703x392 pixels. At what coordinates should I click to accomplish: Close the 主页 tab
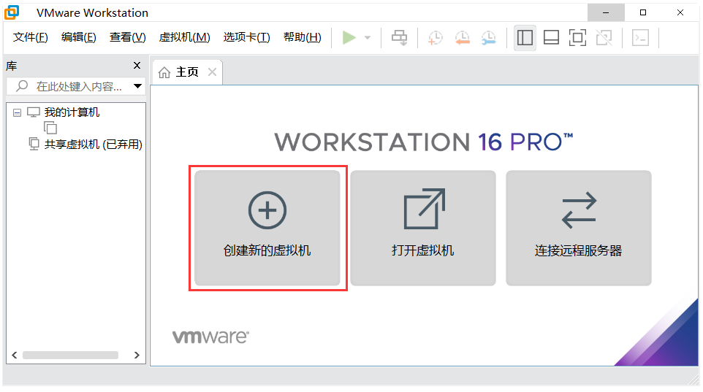(x=213, y=72)
